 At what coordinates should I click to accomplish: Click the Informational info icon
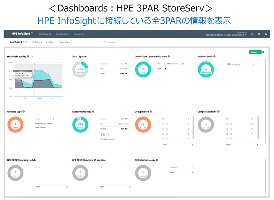(x=228, y=64)
